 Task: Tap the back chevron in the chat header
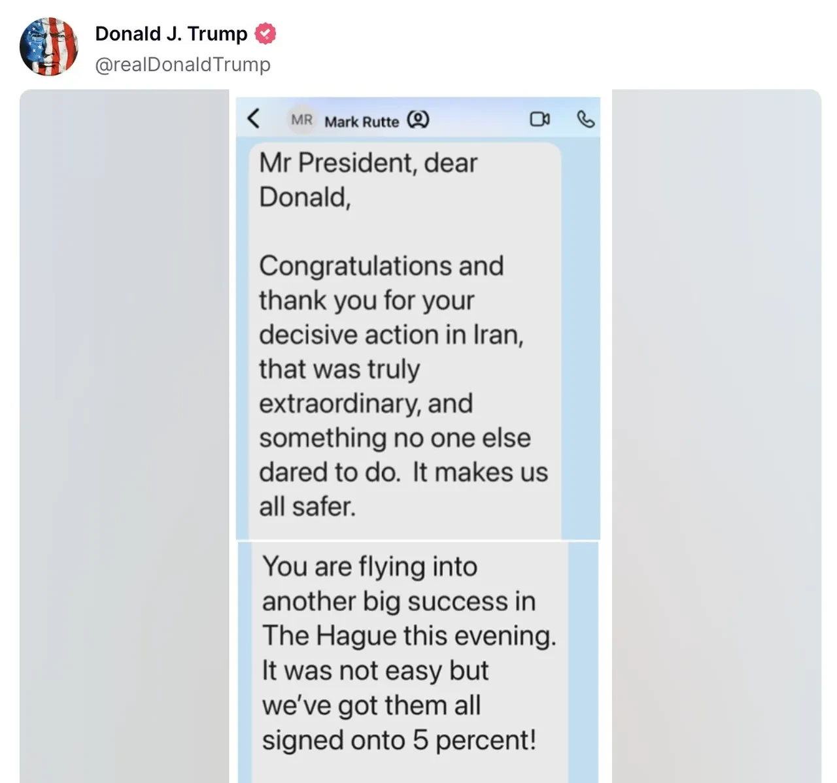click(254, 120)
